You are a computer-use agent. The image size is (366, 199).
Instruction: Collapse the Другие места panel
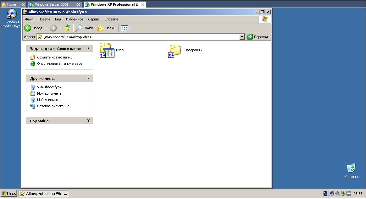[88, 78]
